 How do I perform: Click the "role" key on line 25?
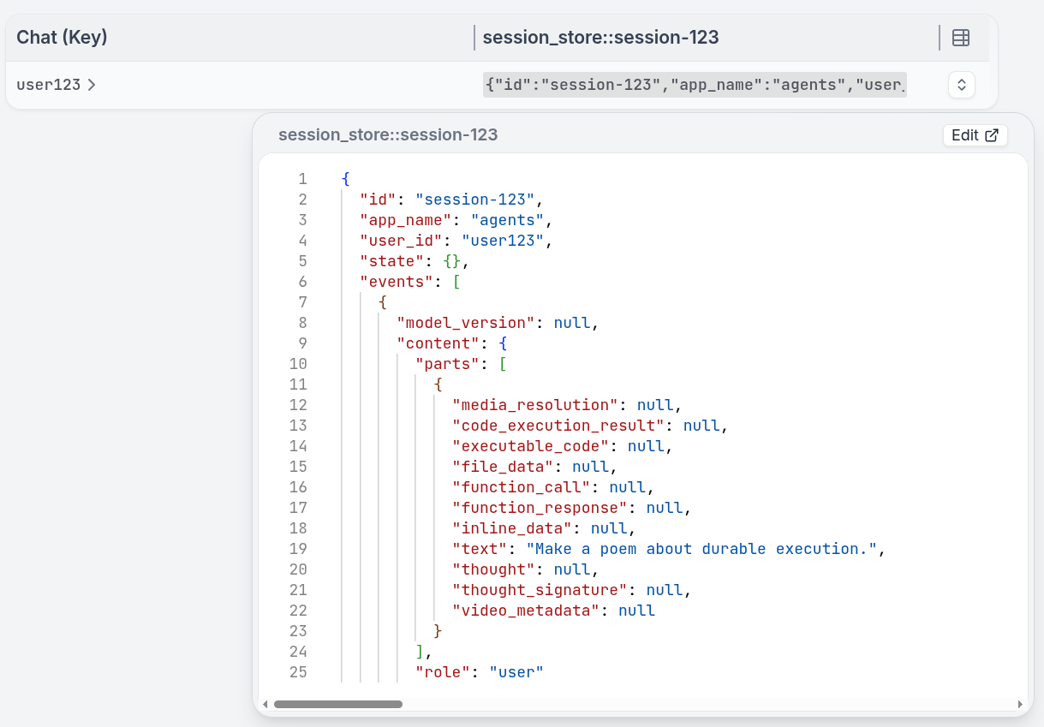tap(443, 672)
